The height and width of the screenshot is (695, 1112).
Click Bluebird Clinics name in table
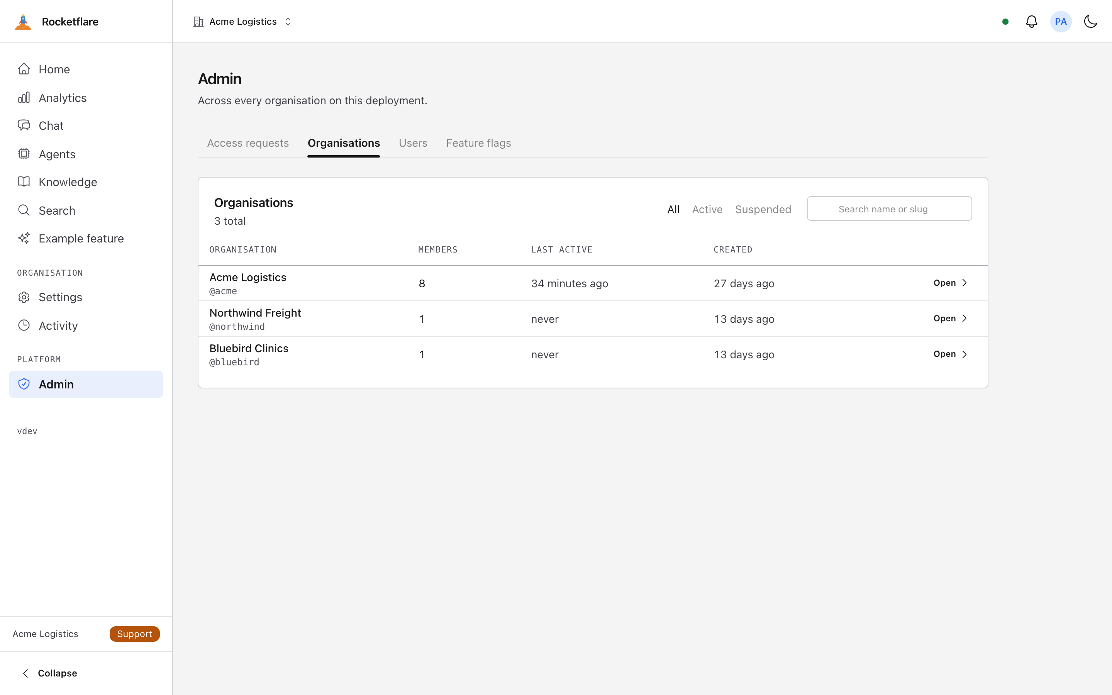(x=249, y=348)
